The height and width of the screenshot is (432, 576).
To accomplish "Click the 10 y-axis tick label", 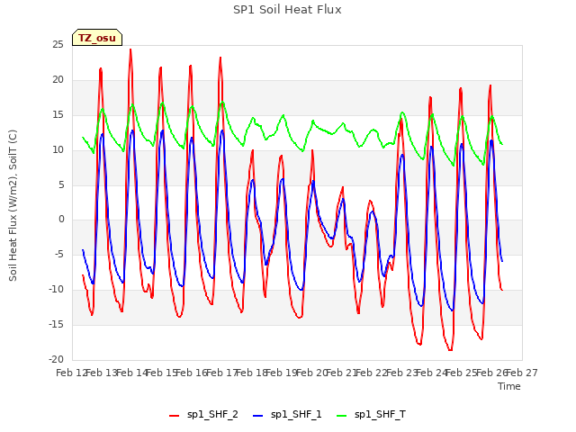I will pyautogui.click(x=58, y=149).
